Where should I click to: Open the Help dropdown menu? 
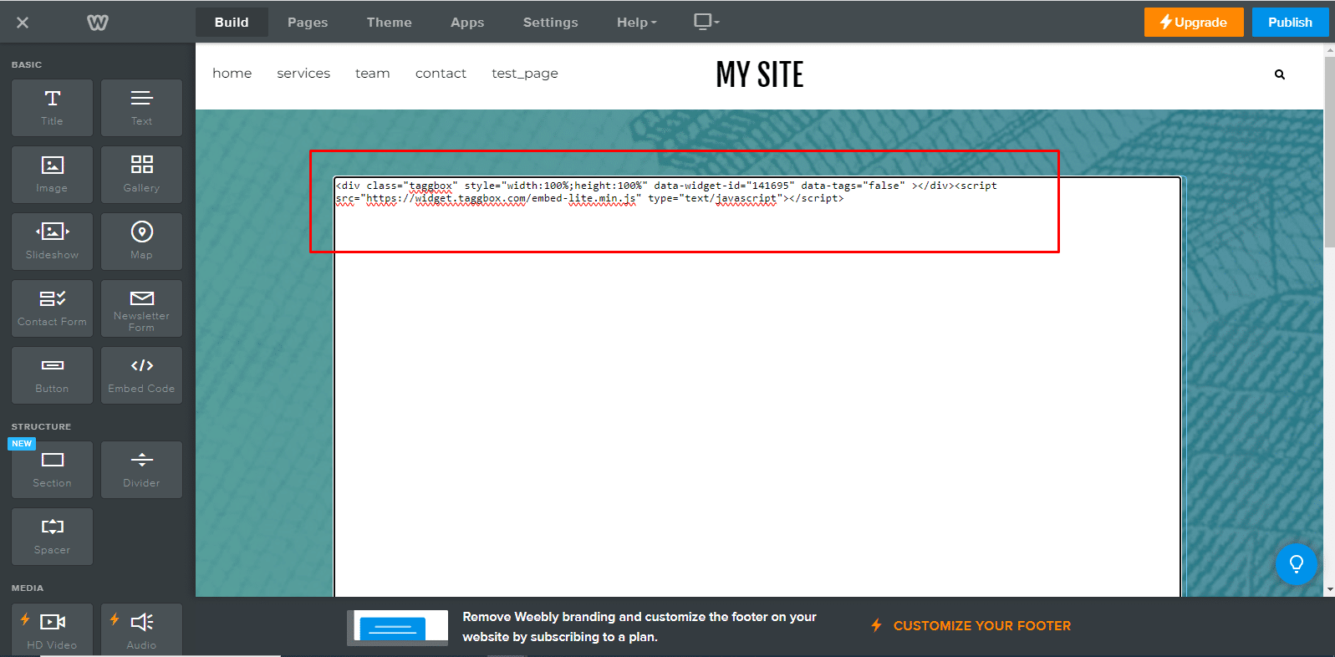click(x=636, y=23)
